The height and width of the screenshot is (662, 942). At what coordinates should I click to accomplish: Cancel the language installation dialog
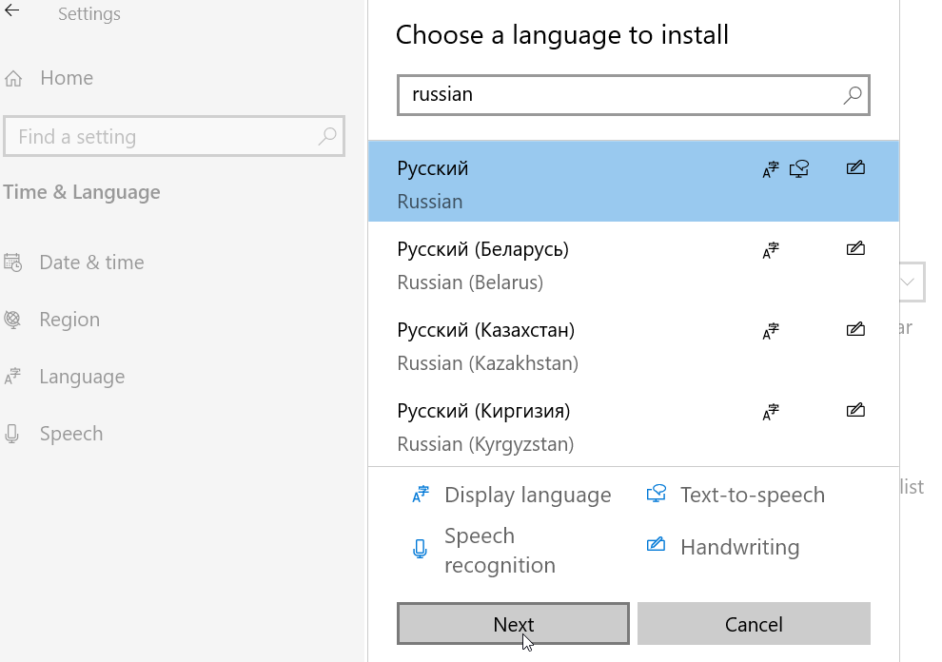(x=754, y=624)
